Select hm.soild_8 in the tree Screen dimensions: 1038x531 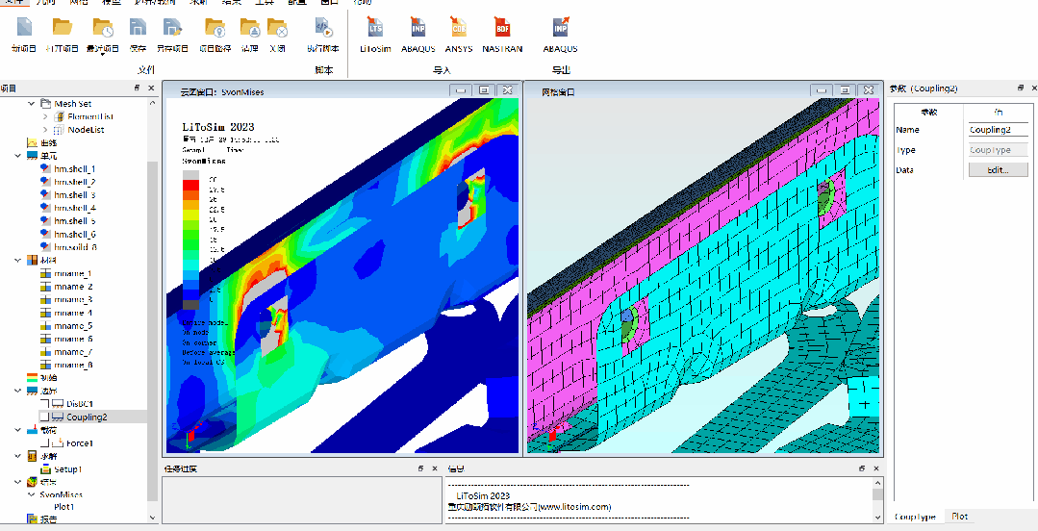point(75,247)
